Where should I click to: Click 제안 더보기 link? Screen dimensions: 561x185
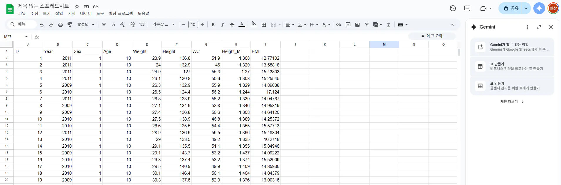[512, 102]
